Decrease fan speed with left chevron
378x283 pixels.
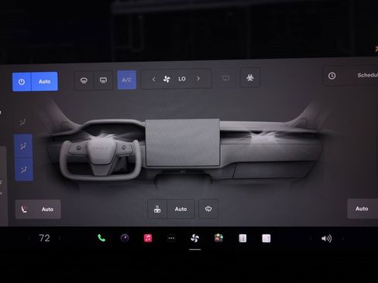153,79
